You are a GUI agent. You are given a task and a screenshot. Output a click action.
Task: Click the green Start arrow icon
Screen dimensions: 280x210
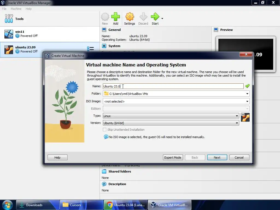tap(155, 17)
